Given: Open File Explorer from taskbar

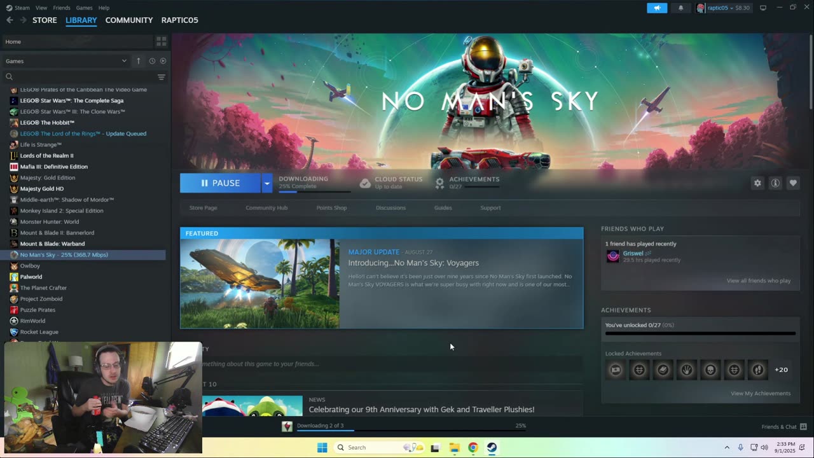Looking at the screenshot, I should click(454, 447).
